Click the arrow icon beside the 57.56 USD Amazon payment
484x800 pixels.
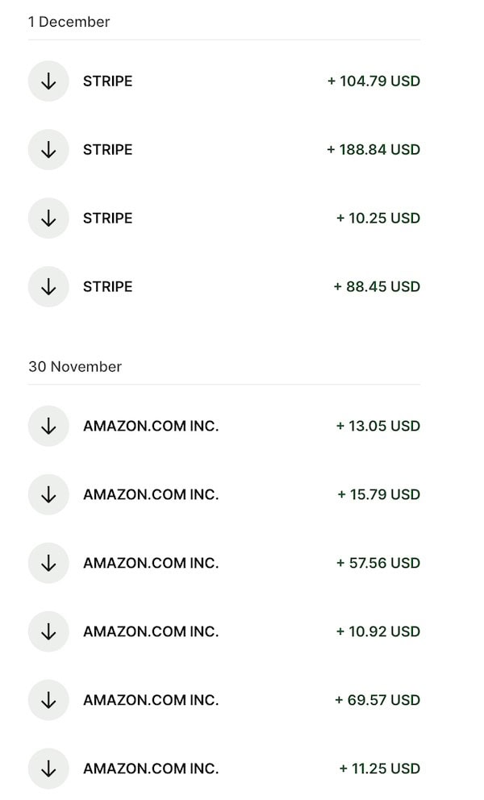pos(48,563)
